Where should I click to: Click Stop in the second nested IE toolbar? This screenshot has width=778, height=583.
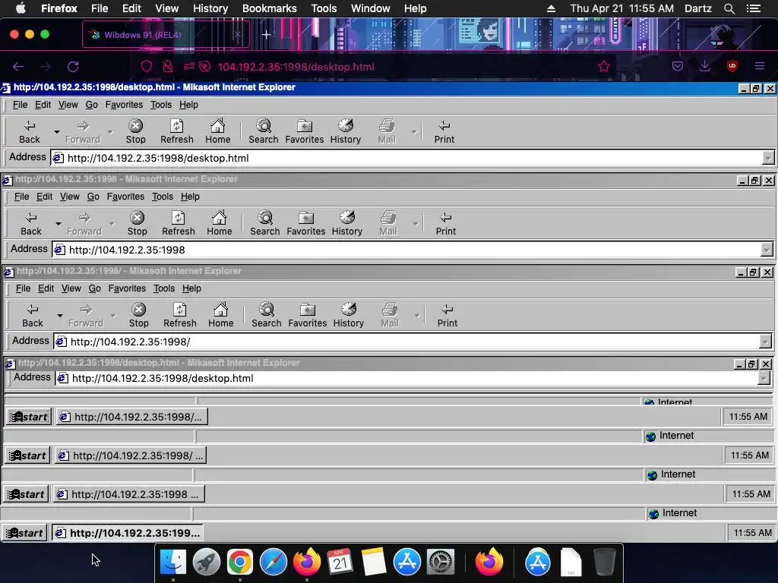coord(137,224)
